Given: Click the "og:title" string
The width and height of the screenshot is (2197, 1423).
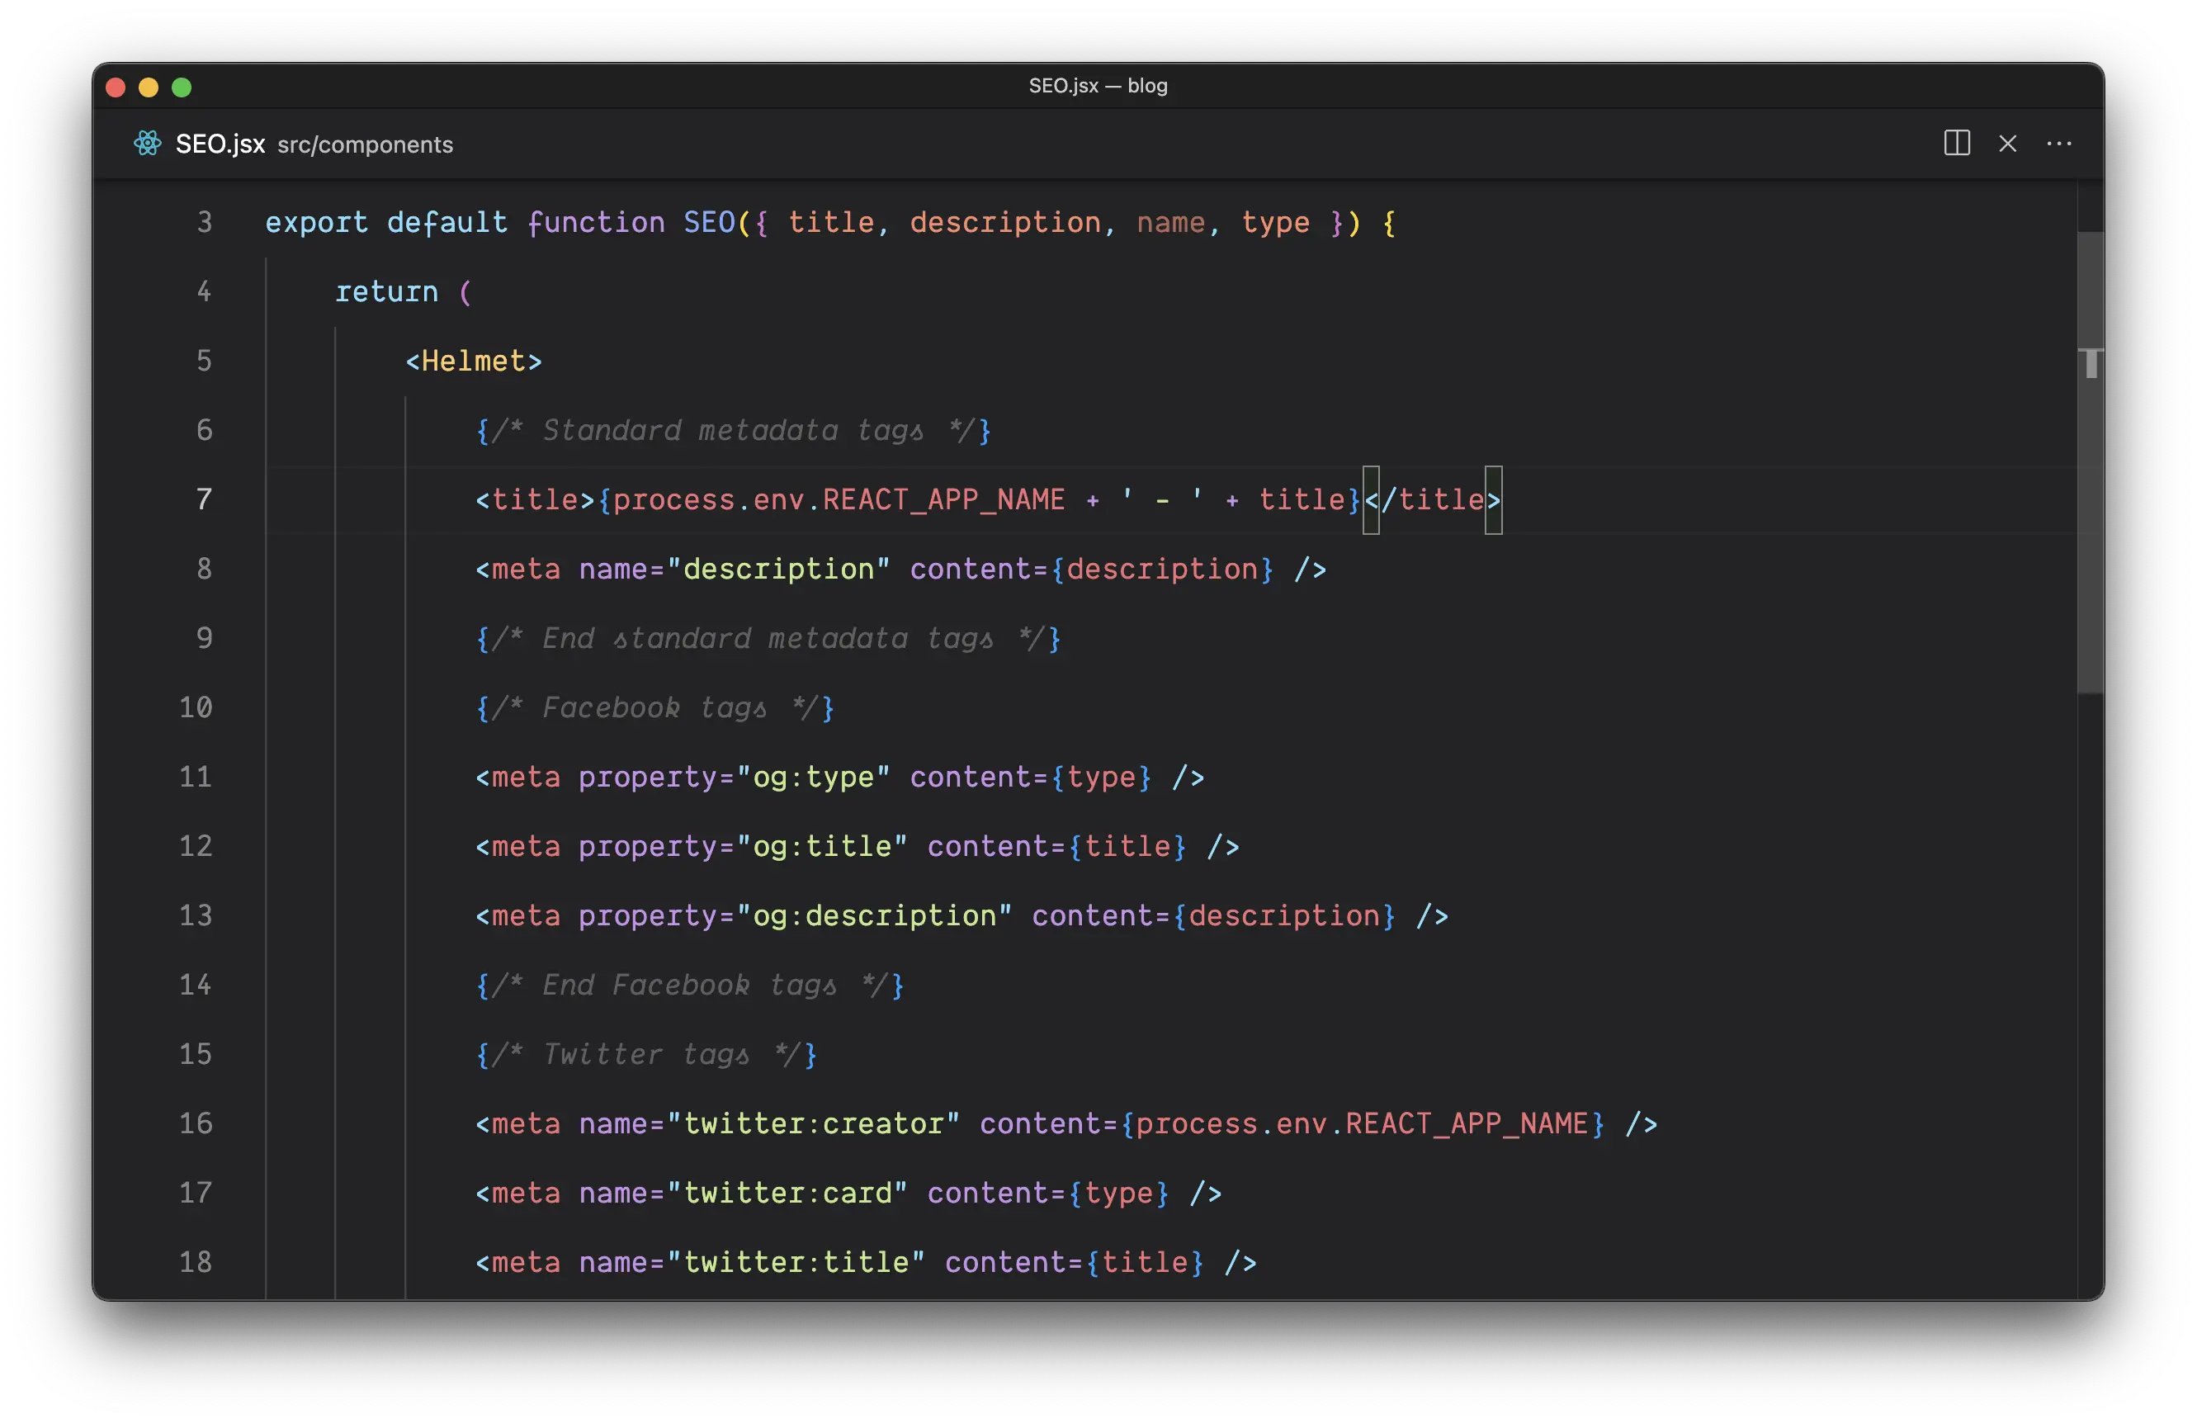Looking at the screenshot, I should pyautogui.click(x=821, y=846).
